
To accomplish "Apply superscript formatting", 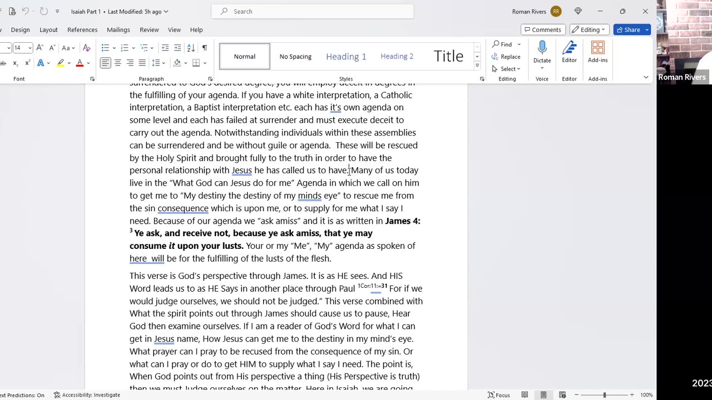I will (x=27, y=63).
